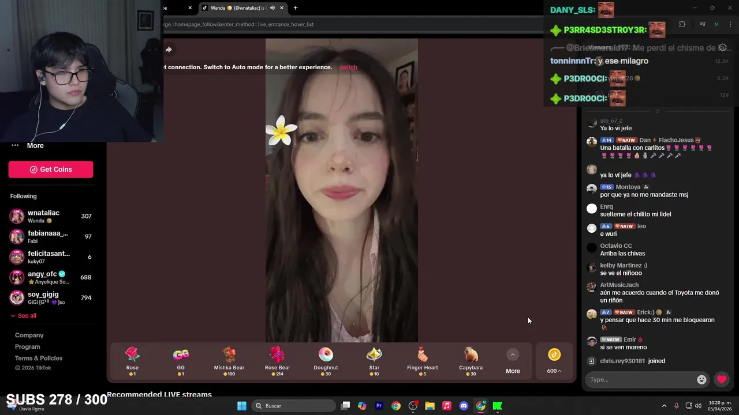Viewport: 739px width, 415px height.
Task: Send the Capybara gift
Action: 471,361
